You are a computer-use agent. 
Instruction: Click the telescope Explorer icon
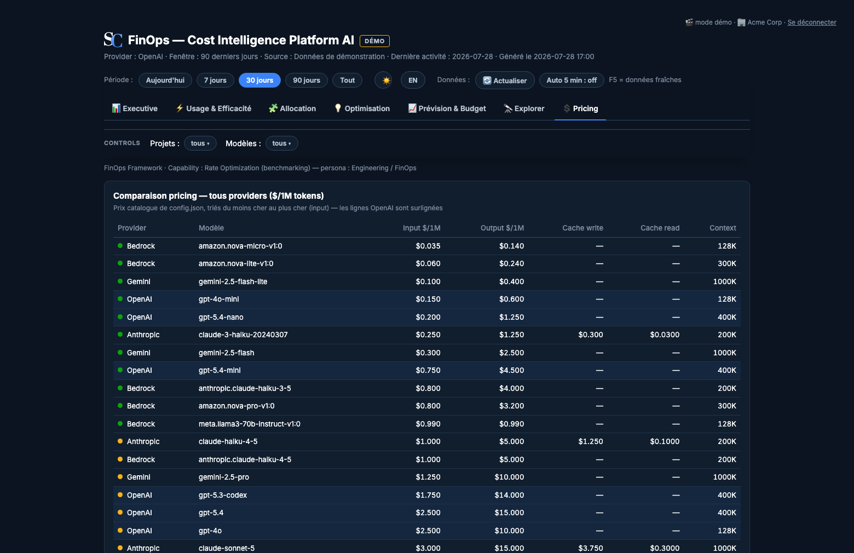click(x=508, y=108)
